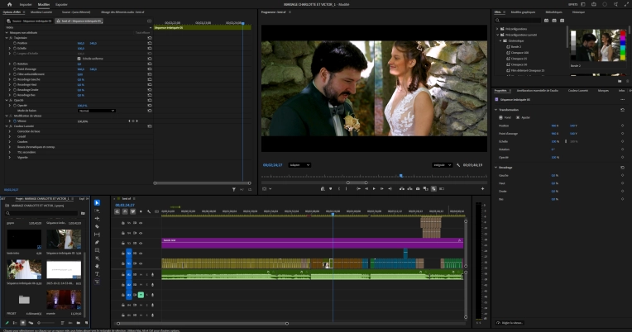The height and width of the screenshot is (332, 632).
Task: Open Couleur Lumetri panel tab
Action: coord(578,91)
